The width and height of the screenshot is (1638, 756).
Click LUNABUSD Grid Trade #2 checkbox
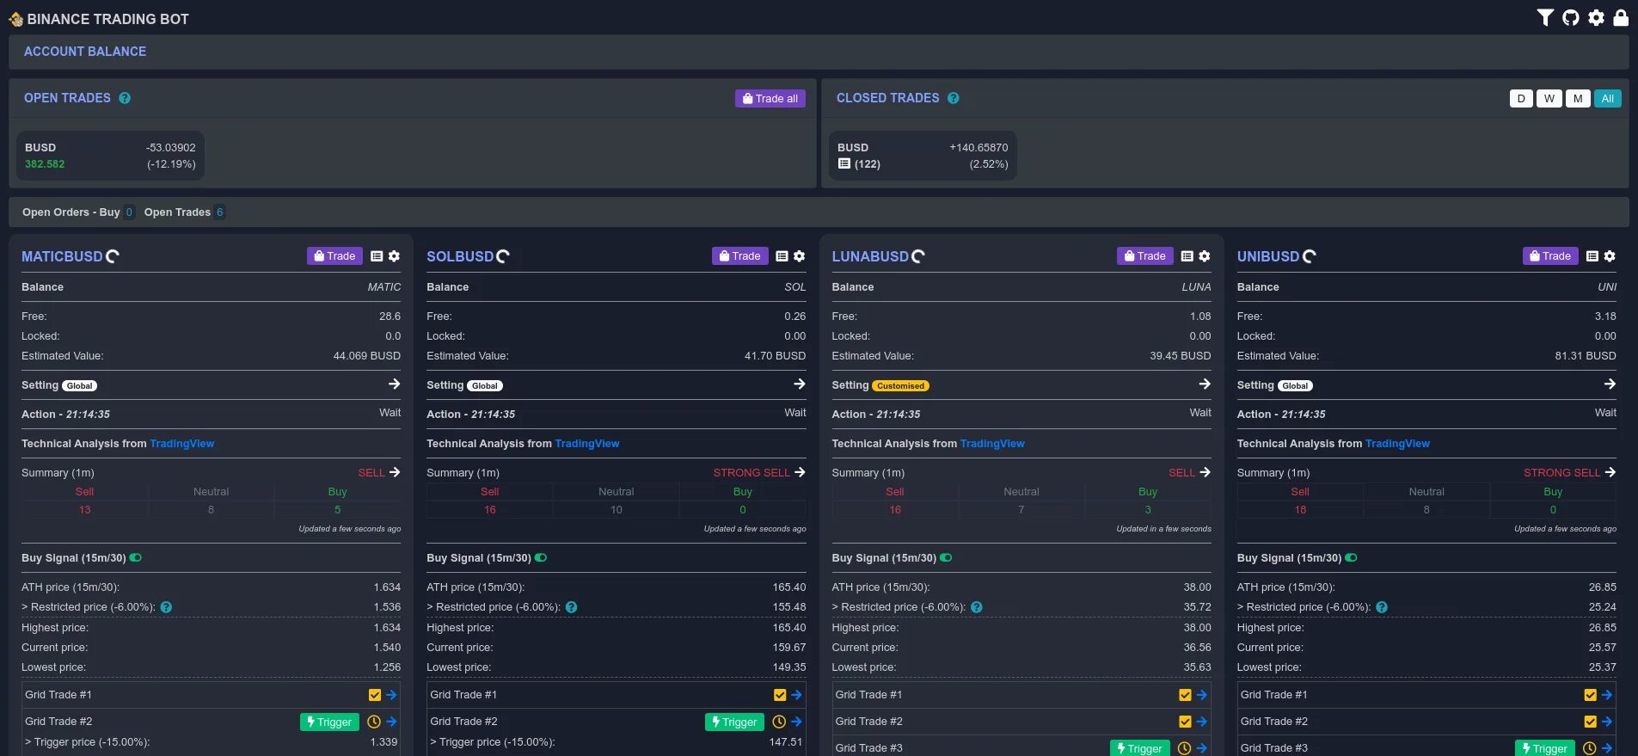(1185, 722)
